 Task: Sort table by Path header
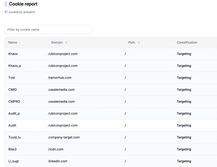point(132,43)
